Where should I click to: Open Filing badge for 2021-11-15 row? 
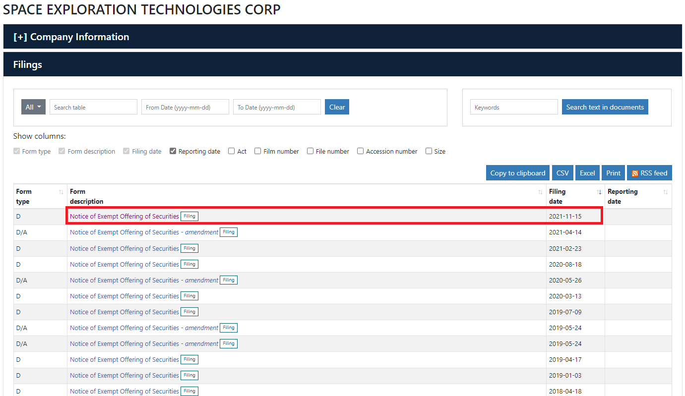189,216
